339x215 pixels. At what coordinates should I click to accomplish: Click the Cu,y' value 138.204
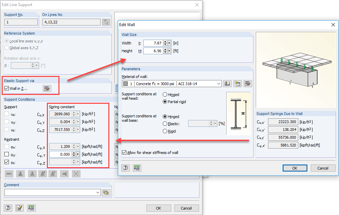tap(283, 130)
